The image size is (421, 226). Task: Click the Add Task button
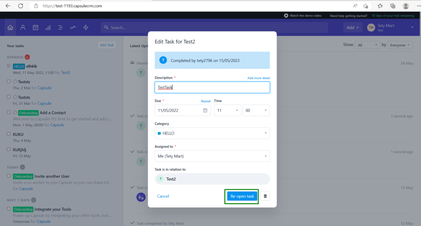[x=107, y=45]
